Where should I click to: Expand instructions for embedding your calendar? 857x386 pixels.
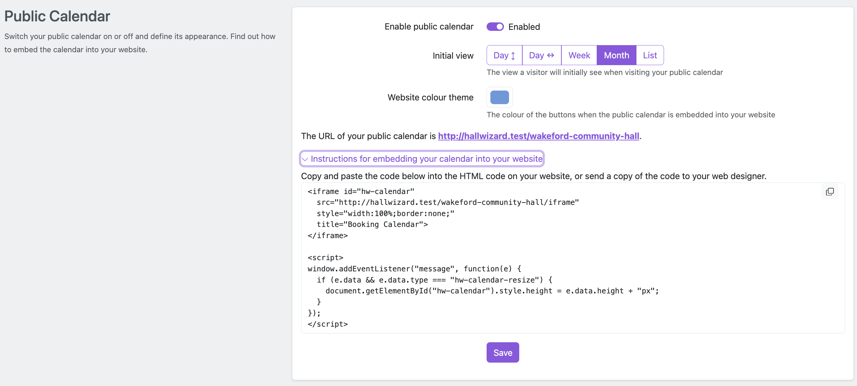click(x=421, y=159)
